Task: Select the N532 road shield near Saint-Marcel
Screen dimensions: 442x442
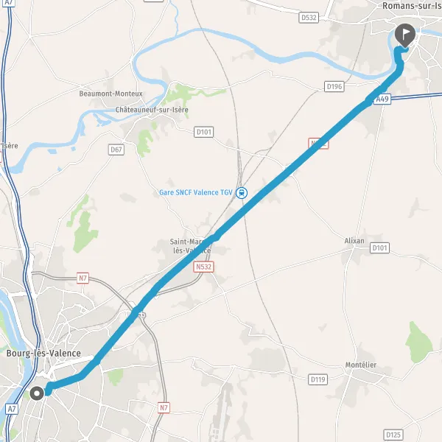Action: [203, 267]
